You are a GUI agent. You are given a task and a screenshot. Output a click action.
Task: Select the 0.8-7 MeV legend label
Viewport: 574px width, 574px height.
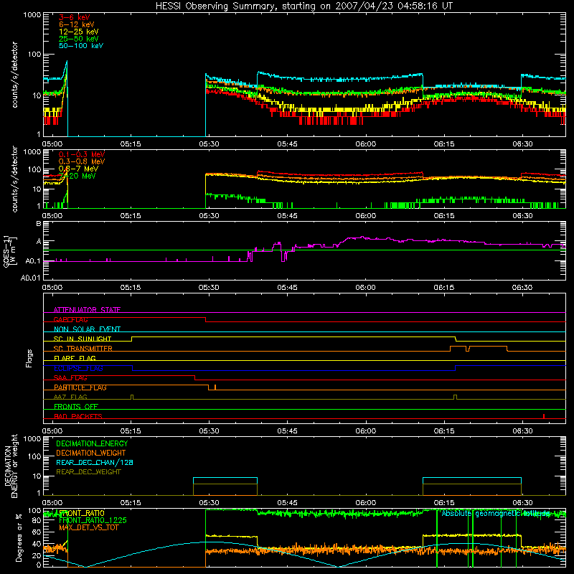78,169
